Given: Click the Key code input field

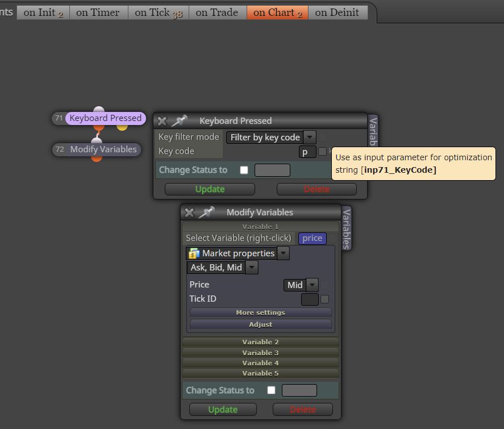Looking at the screenshot, I should tap(307, 152).
